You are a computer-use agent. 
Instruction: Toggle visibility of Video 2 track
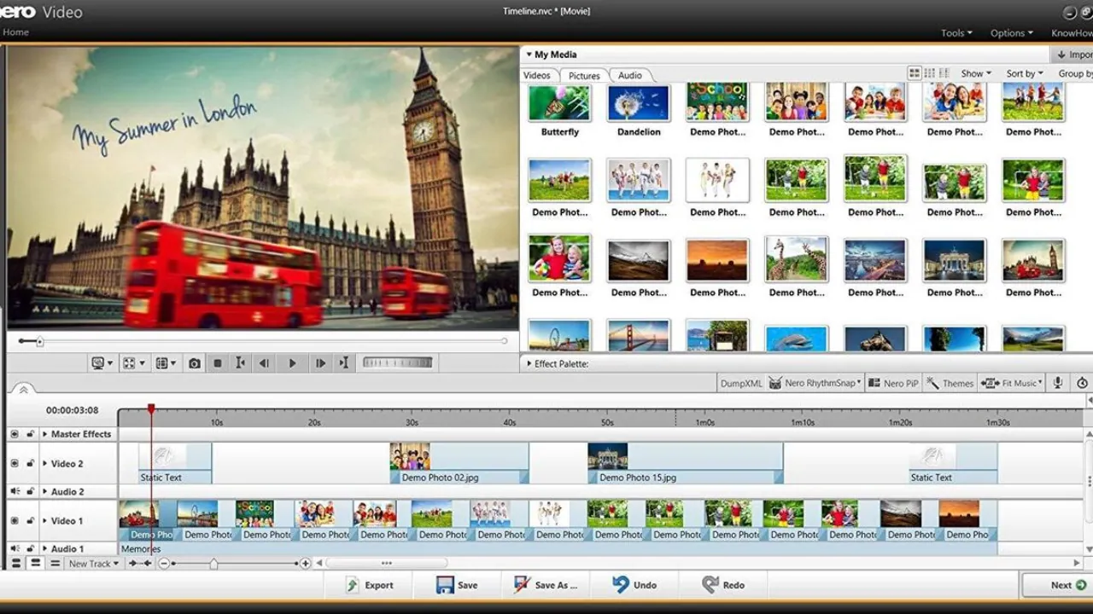(x=15, y=464)
